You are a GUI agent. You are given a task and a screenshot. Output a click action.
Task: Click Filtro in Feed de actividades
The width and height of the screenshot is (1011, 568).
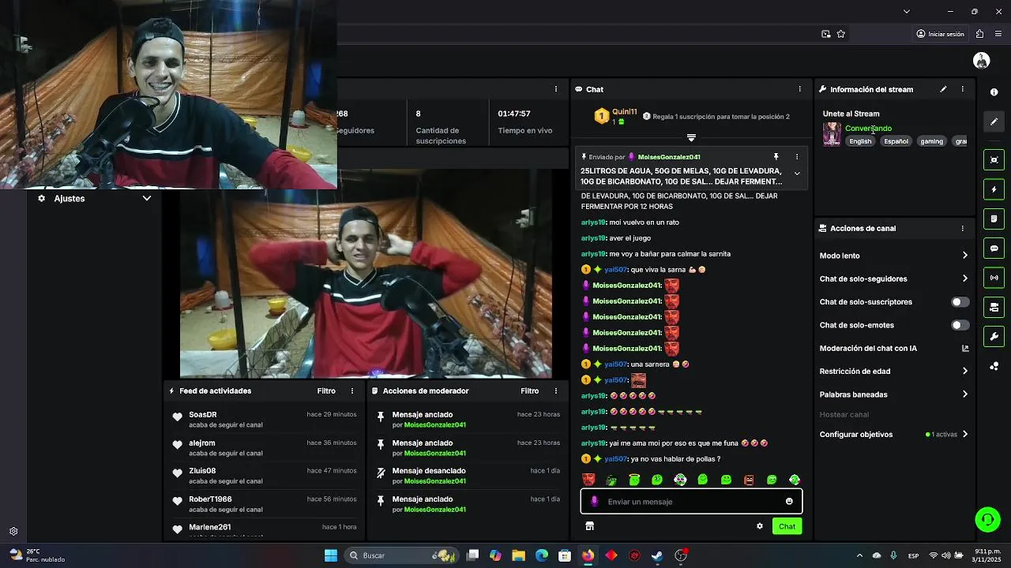coord(326,391)
